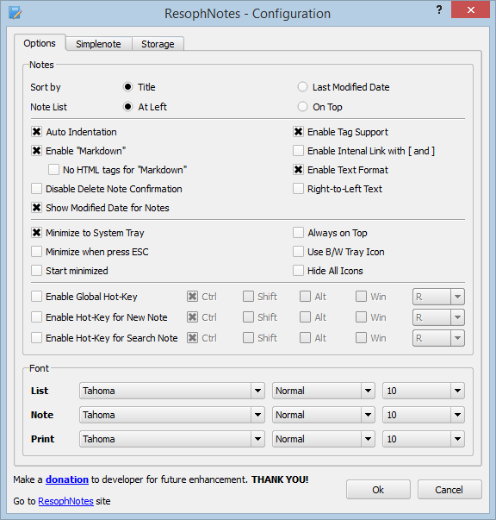
Task: Switch to the Simplenote tab
Action: point(98,44)
